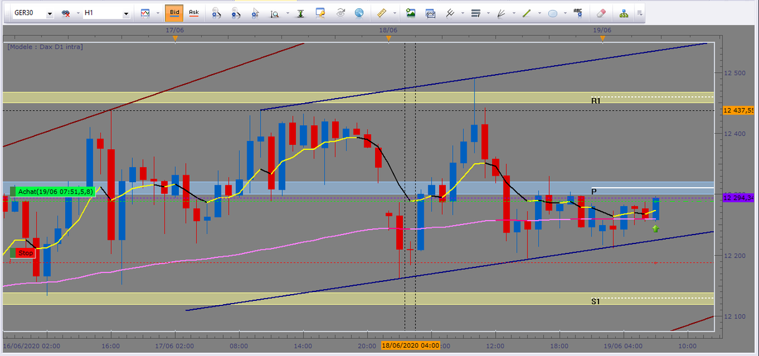Toggle Bid price display
The height and width of the screenshot is (356, 759).
(174, 13)
